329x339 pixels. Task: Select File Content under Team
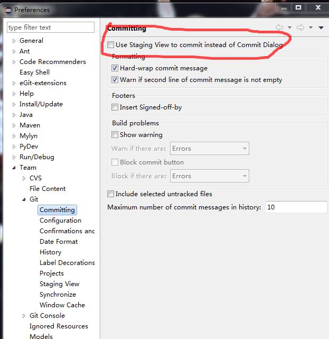coord(48,188)
